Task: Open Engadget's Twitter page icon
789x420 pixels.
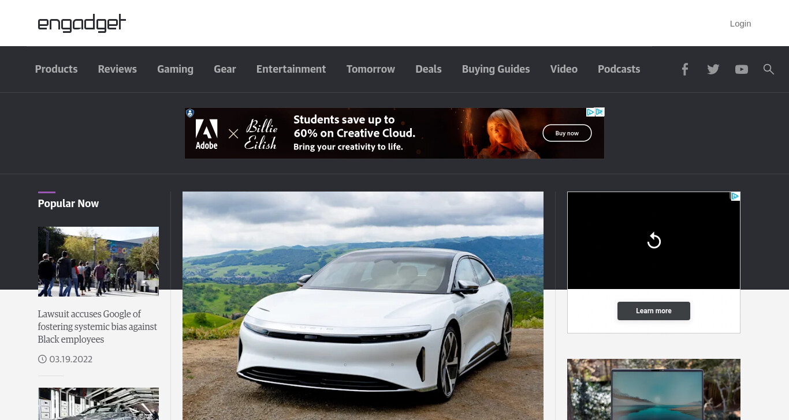Action: (x=713, y=69)
